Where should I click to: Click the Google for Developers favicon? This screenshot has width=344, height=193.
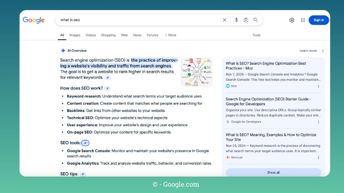(227, 122)
